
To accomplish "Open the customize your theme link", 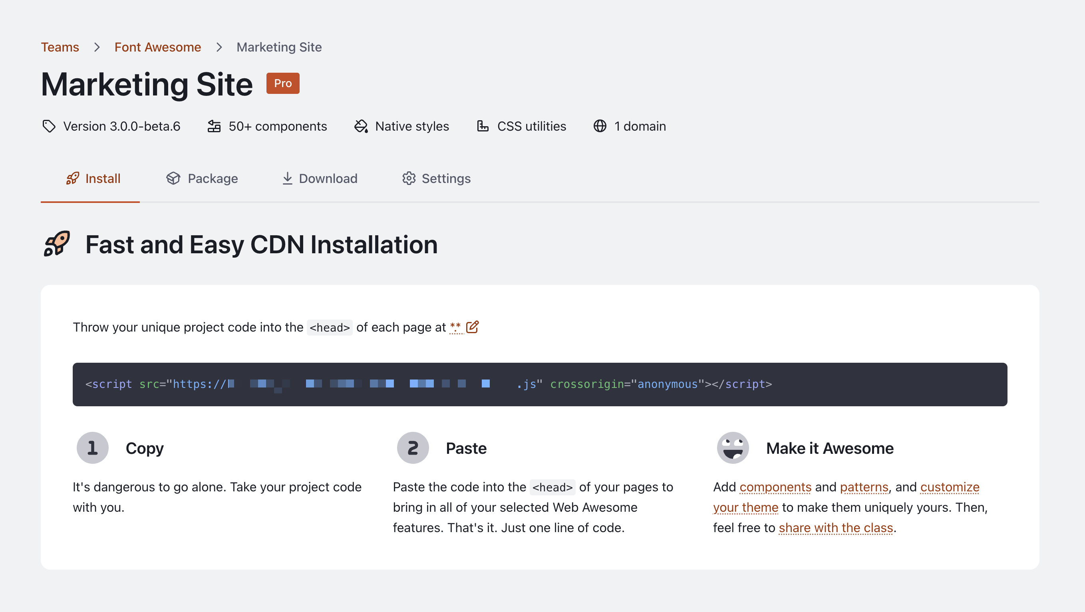I will (950, 487).
